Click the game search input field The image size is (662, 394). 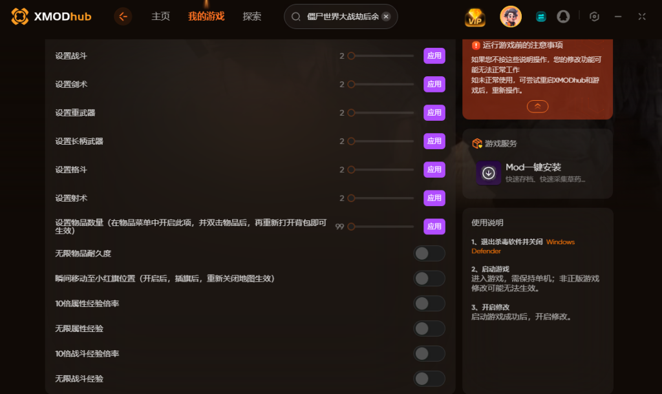(341, 16)
